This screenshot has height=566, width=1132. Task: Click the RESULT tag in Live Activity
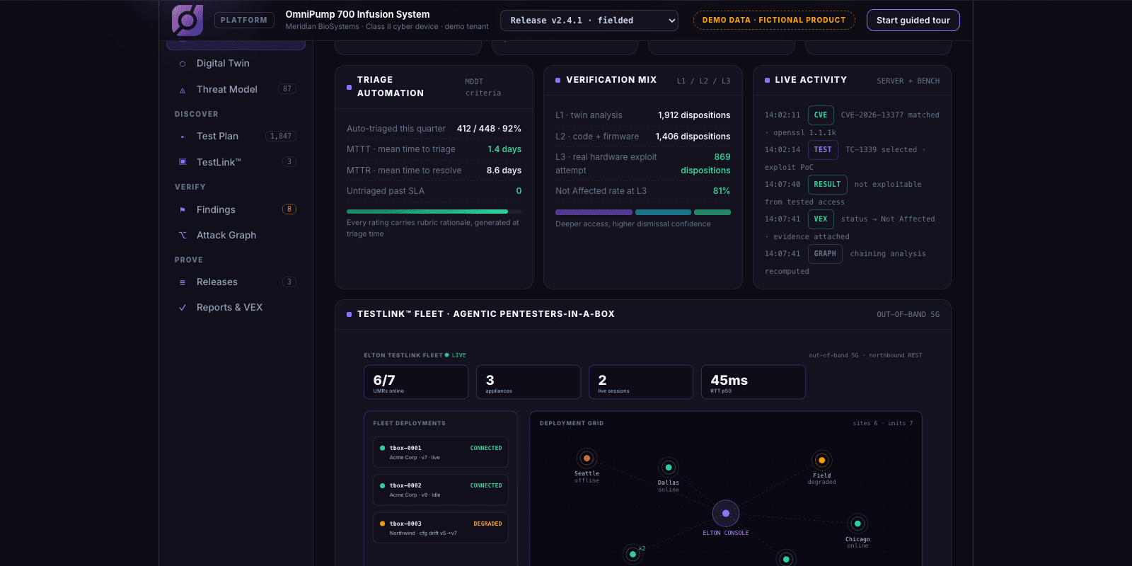[827, 184]
